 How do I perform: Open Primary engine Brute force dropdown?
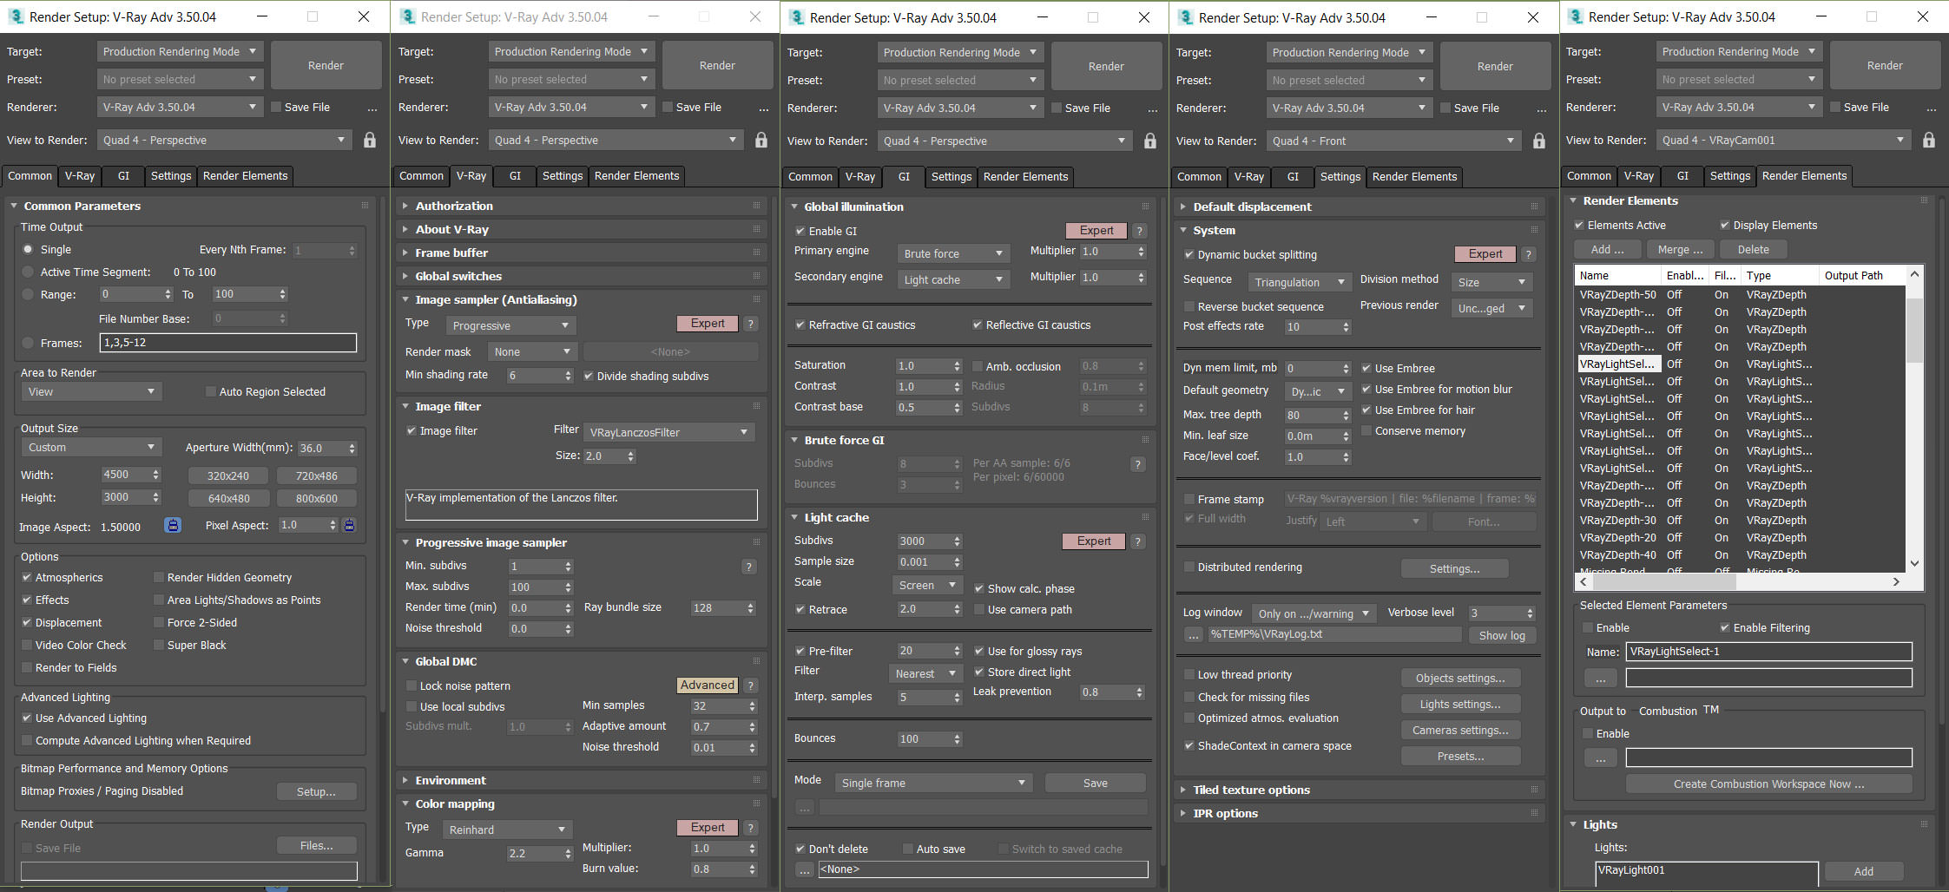click(x=953, y=253)
